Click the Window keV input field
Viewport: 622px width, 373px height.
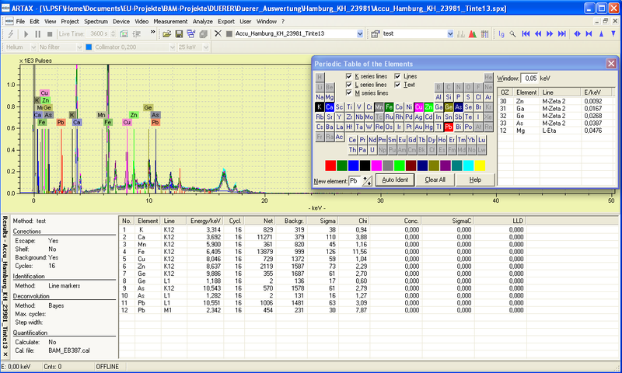(x=529, y=78)
